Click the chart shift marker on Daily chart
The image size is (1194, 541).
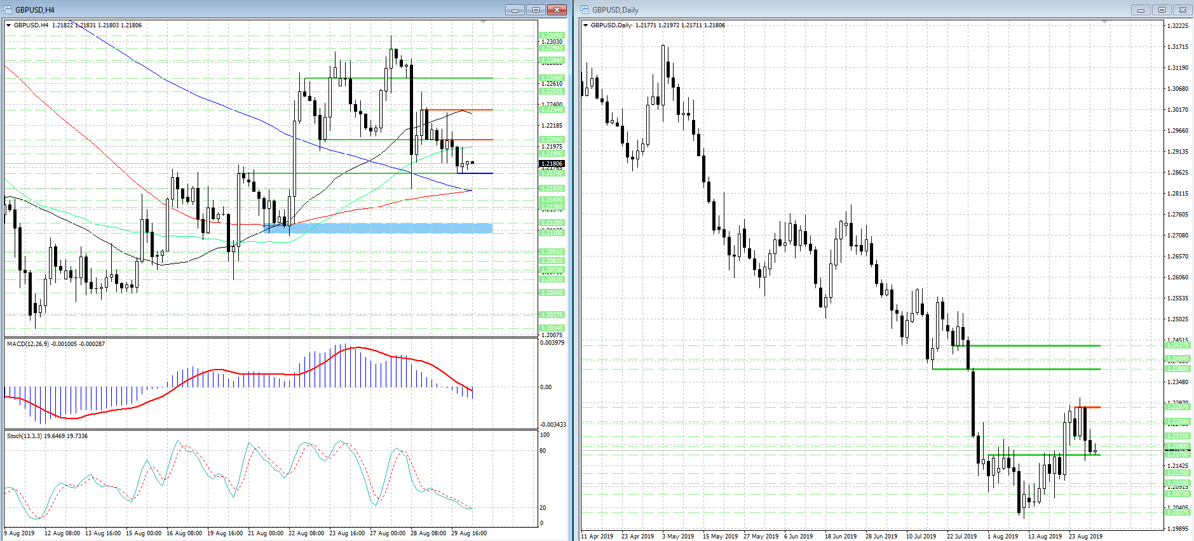(x=1105, y=22)
